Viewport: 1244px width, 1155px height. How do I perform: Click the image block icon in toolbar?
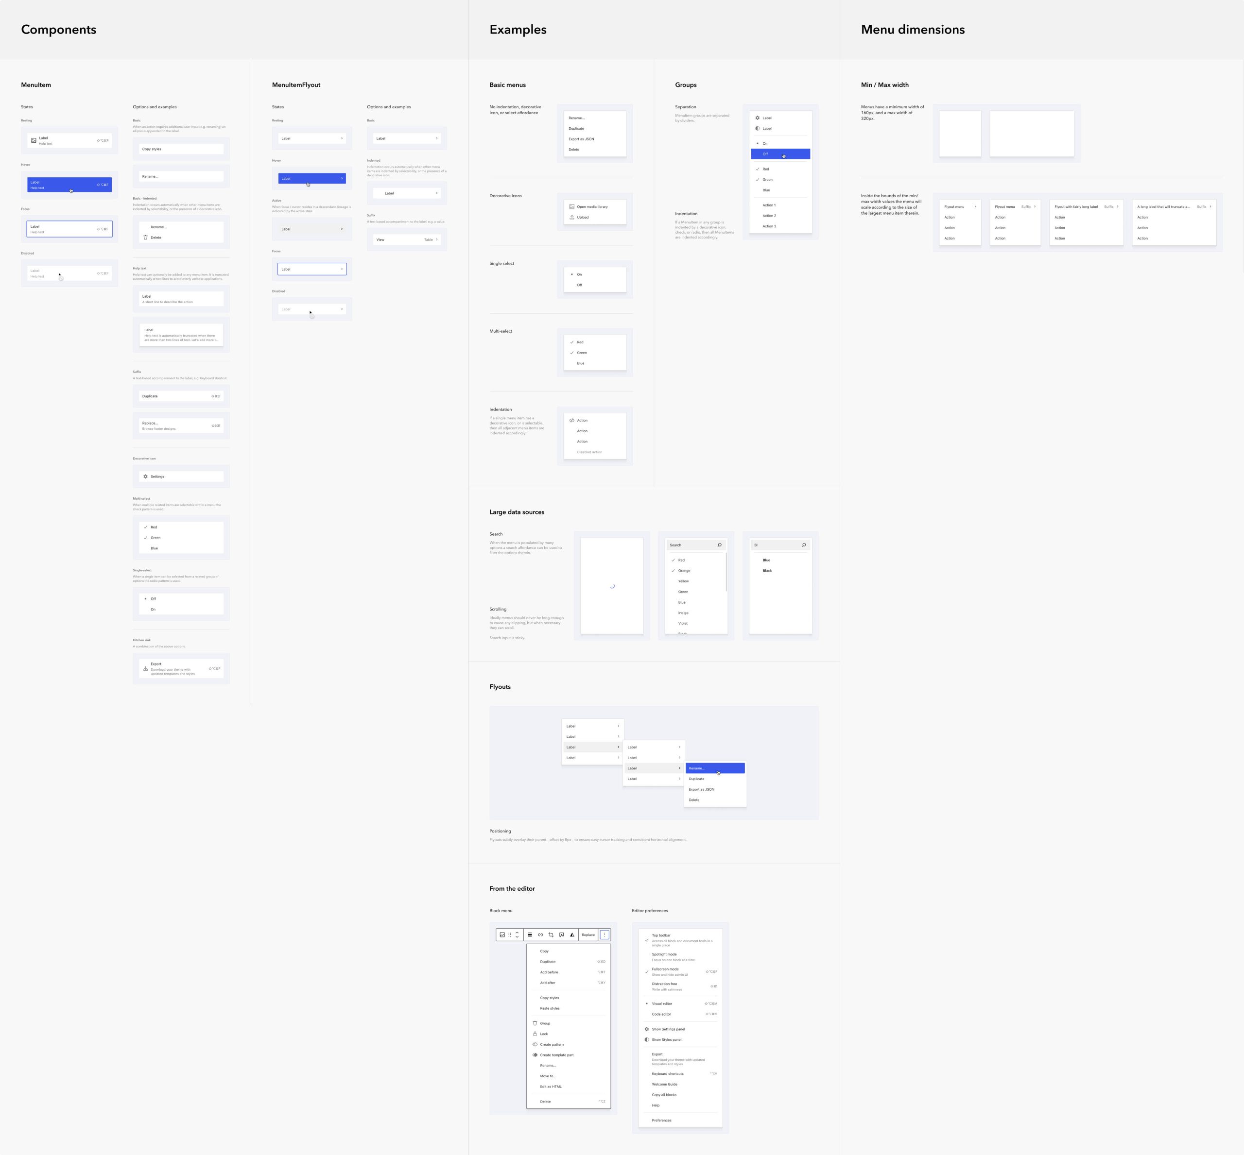tap(502, 935)
